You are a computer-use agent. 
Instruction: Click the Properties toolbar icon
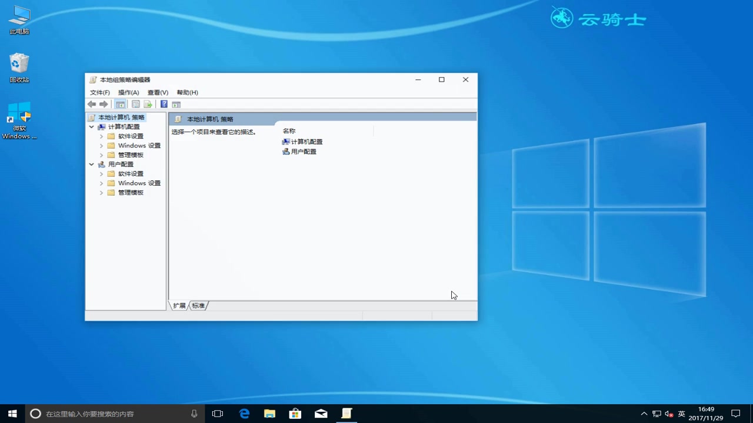point(136,104)
